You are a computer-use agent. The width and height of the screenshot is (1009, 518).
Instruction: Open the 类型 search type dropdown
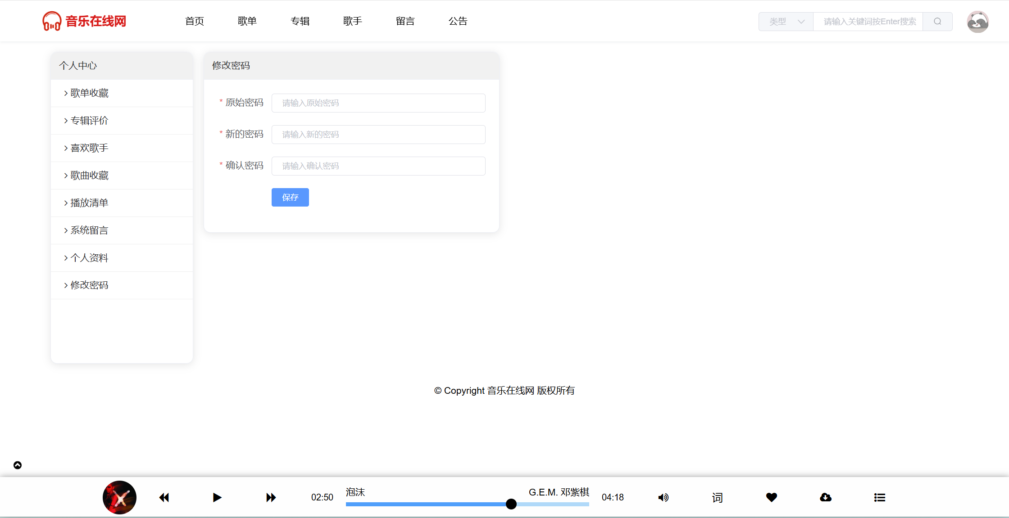786,22
